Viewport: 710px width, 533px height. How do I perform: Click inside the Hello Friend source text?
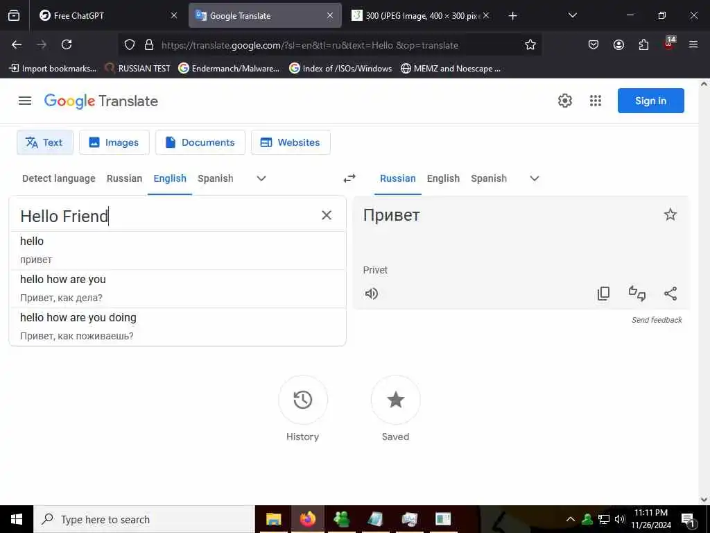(x=64, y=217)
